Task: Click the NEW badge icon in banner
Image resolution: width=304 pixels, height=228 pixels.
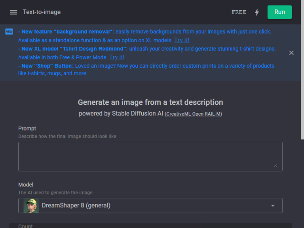Action: 9,32
